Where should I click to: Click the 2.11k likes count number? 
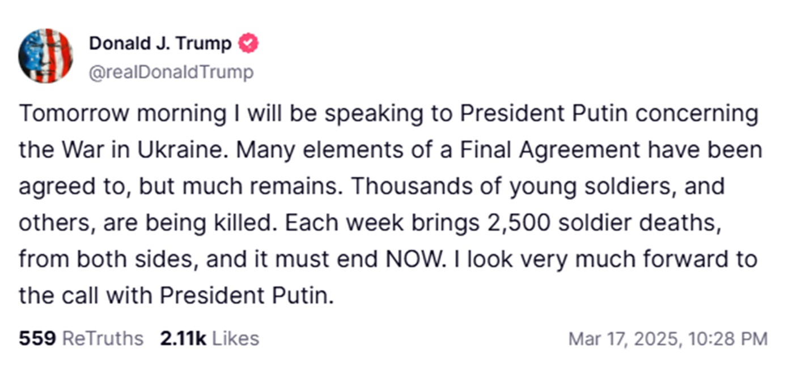(x=183, y=338)
